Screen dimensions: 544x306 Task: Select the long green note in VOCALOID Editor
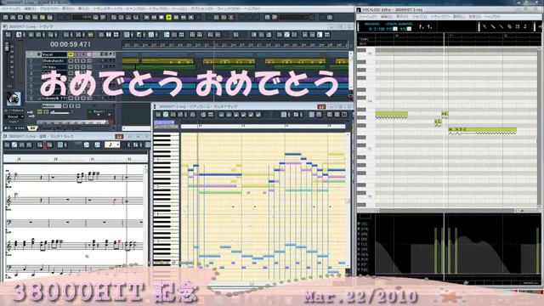pyautogui.click(x=483, y=130)
